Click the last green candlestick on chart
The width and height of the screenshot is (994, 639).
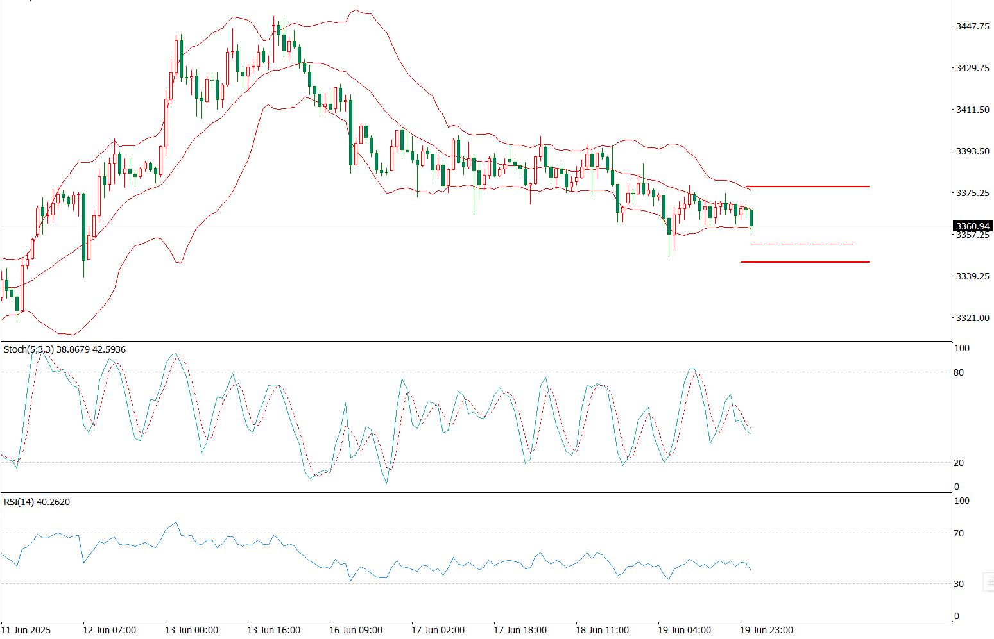[751, 218]
